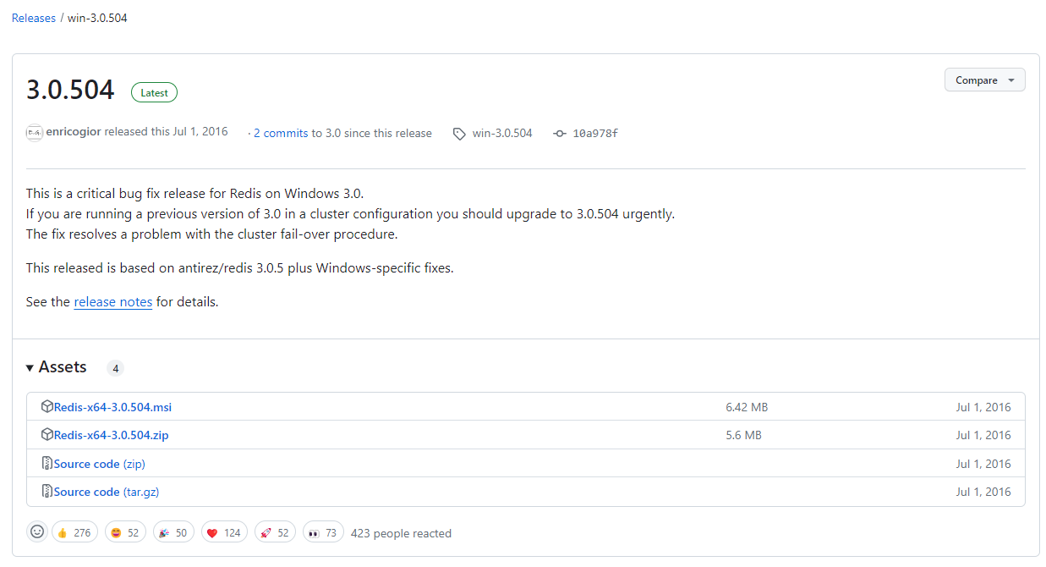Download Redis-x64-3.0.504.msi
The image size is (1046, 567).
(x=112, y=406)
